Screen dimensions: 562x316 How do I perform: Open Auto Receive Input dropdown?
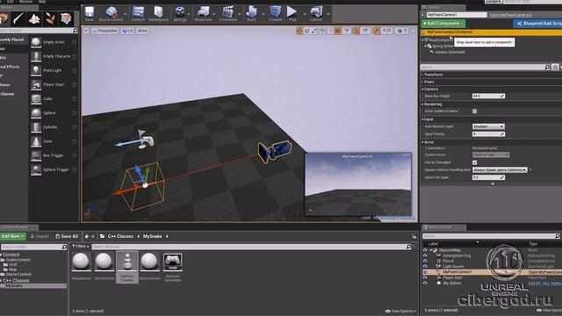point(488,126)
